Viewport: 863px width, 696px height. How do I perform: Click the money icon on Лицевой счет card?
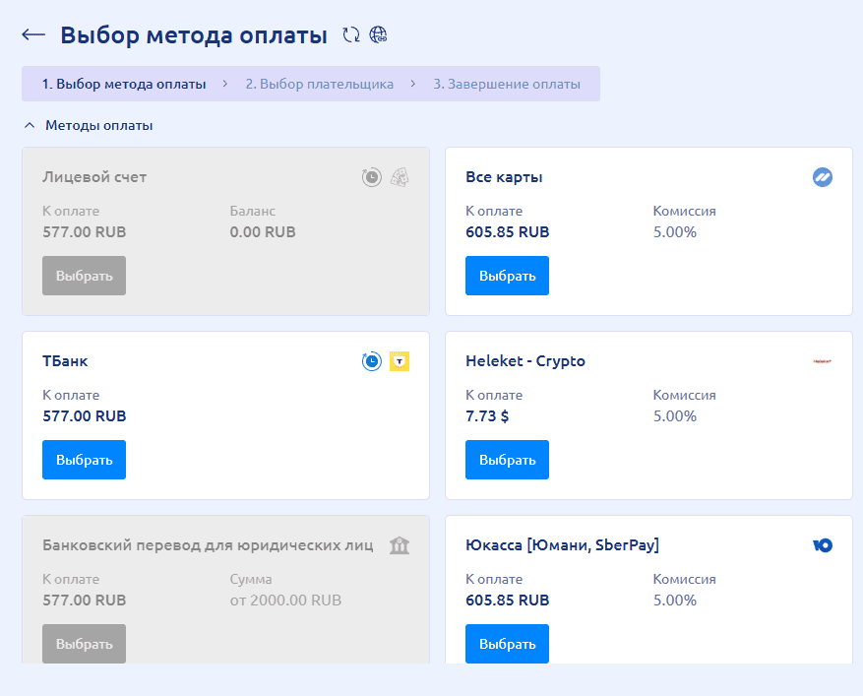[x=399, y=177]
